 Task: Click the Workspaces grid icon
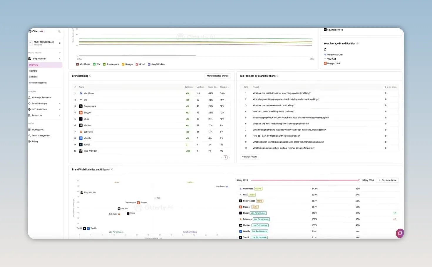(29, 129)
